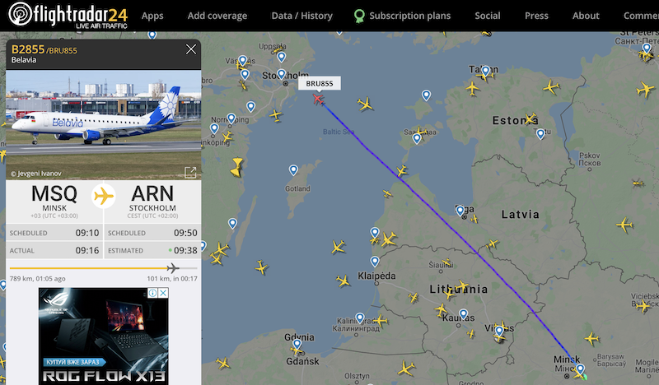This screenshot has height=385, width=659.
Task: Click airport marker at Tallinn
Action: (x=486, y=71)
